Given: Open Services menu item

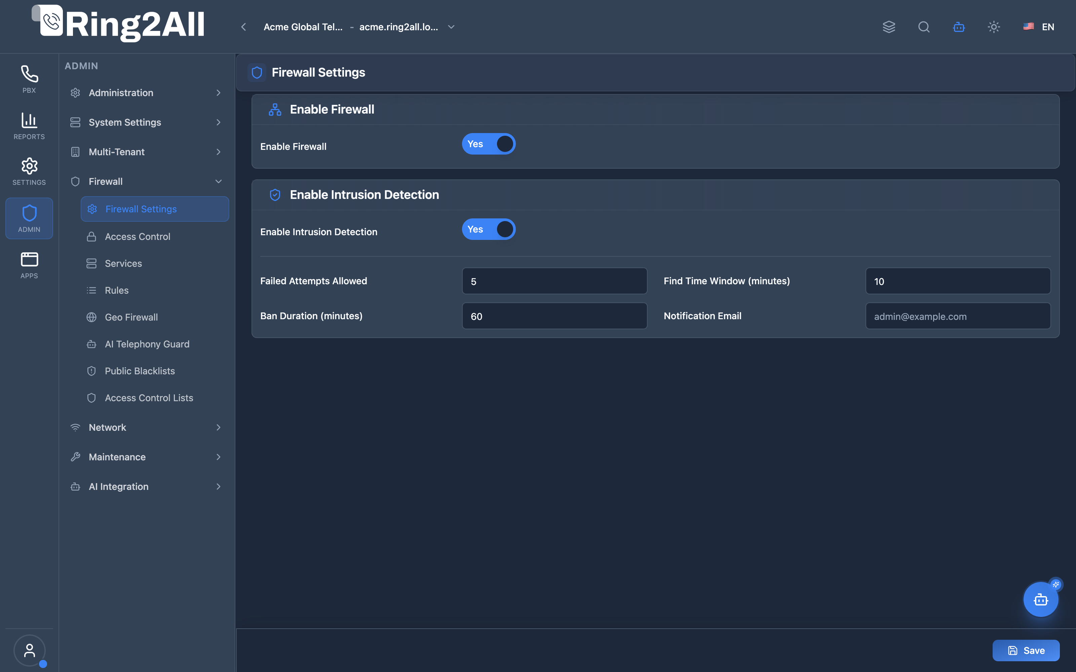Looking at the screenshot, I should (155, 263).
